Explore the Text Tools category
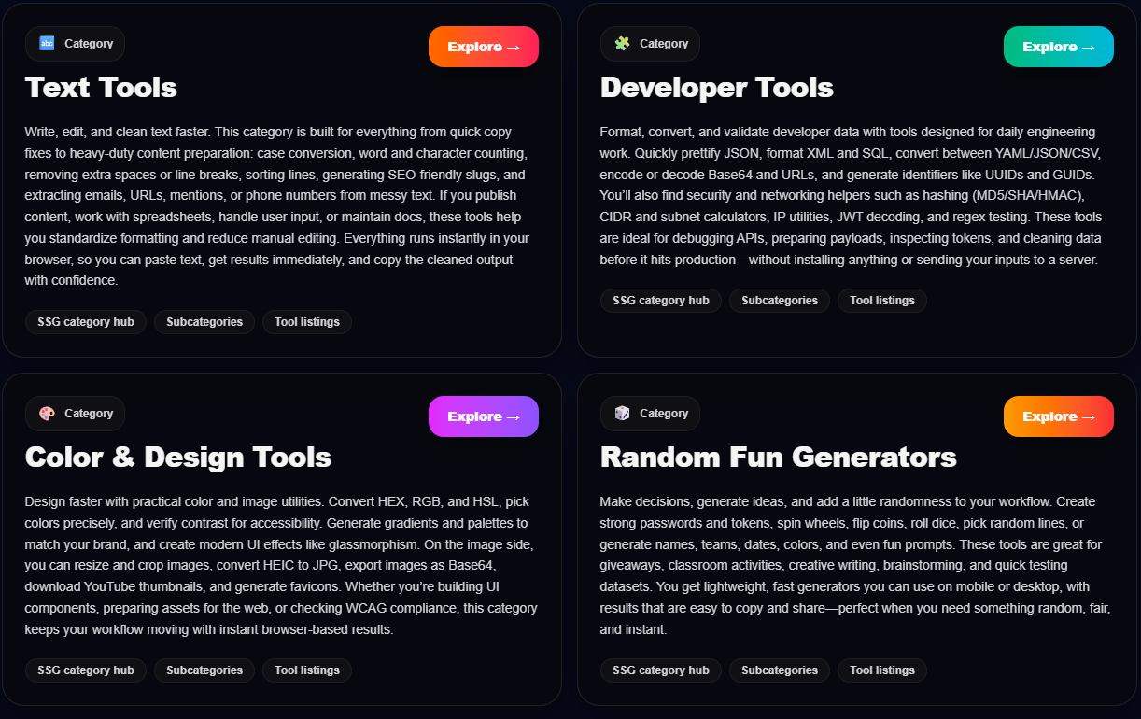 tap(483, 47)
